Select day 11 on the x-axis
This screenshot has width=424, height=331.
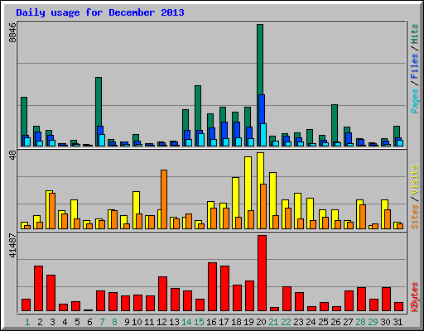(x=149, y=322)
